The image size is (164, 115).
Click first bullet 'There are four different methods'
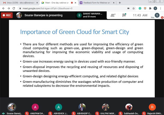click(x=83, y=50)
